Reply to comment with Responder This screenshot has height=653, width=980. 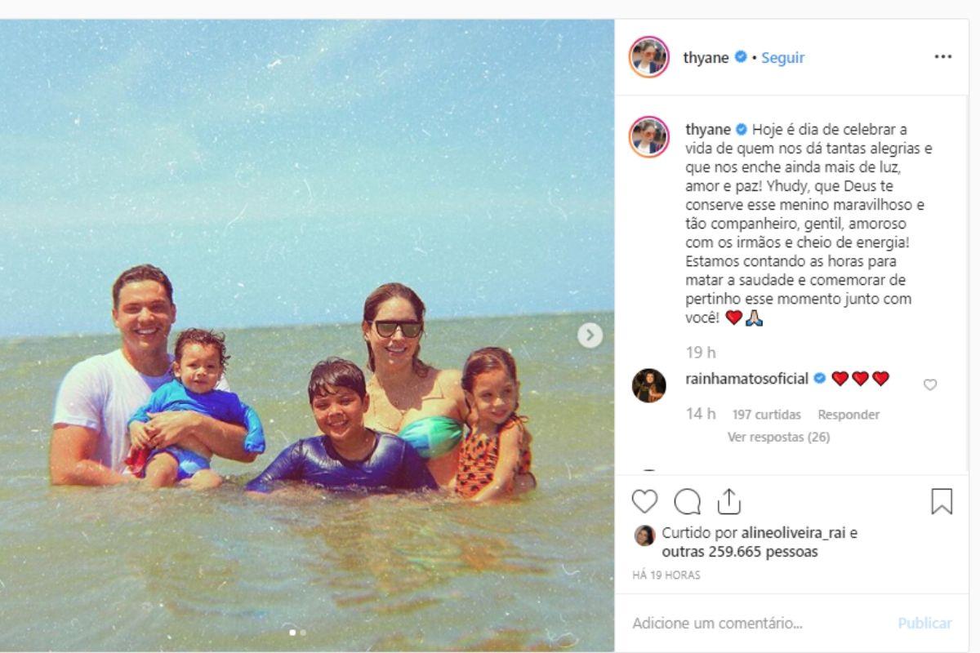click(849, 415)
